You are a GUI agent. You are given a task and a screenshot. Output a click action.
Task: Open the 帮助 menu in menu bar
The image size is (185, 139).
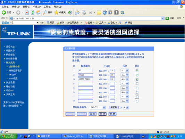point(58,7)
